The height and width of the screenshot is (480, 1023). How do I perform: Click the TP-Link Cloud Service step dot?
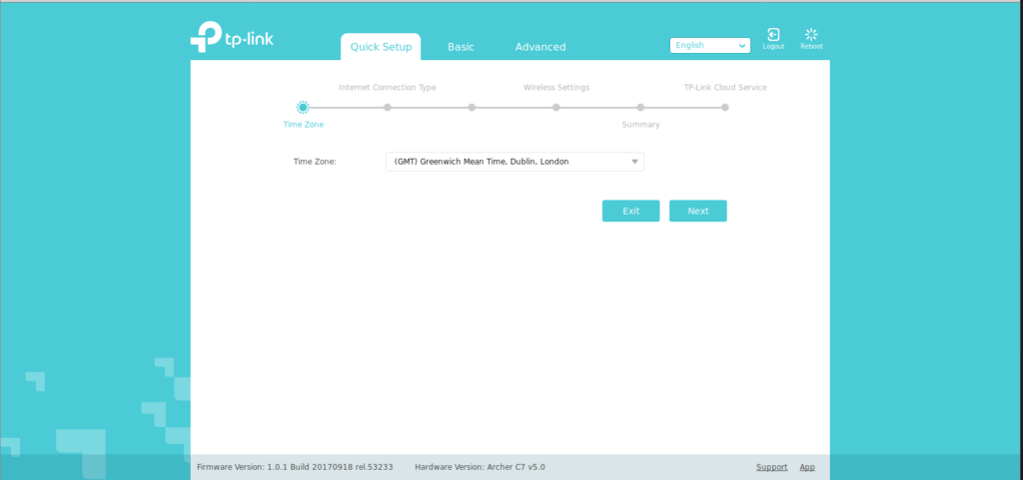[x=725, y=107]
